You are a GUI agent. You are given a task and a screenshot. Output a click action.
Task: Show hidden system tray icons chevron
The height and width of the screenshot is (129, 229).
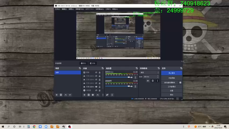(x=210, y=127)
